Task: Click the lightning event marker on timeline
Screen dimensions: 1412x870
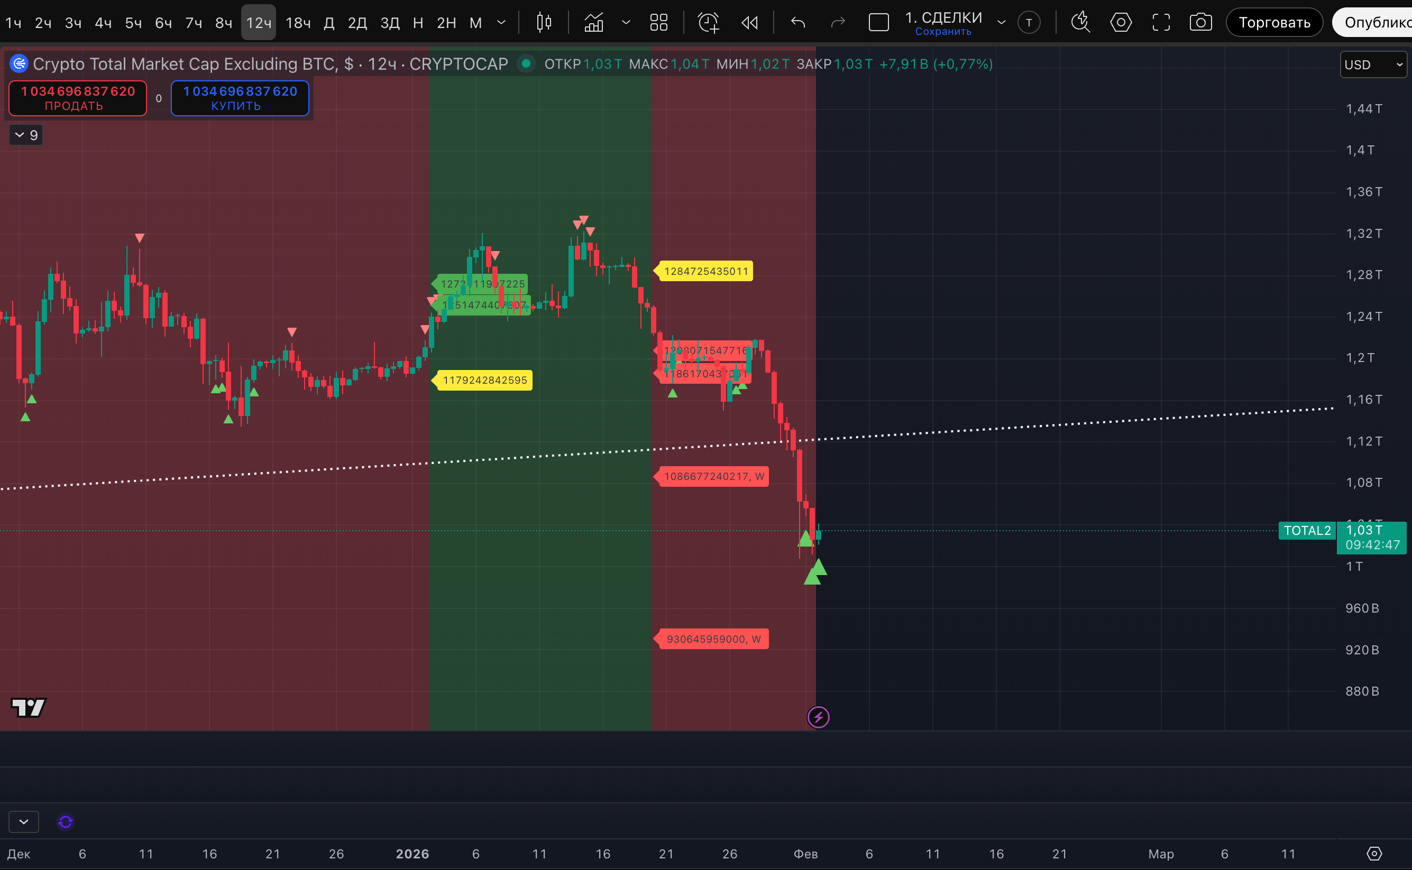Action: [x=818, y=717]
